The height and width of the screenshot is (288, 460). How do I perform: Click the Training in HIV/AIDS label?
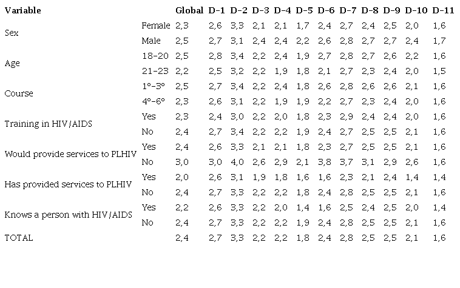coord(41,124)
